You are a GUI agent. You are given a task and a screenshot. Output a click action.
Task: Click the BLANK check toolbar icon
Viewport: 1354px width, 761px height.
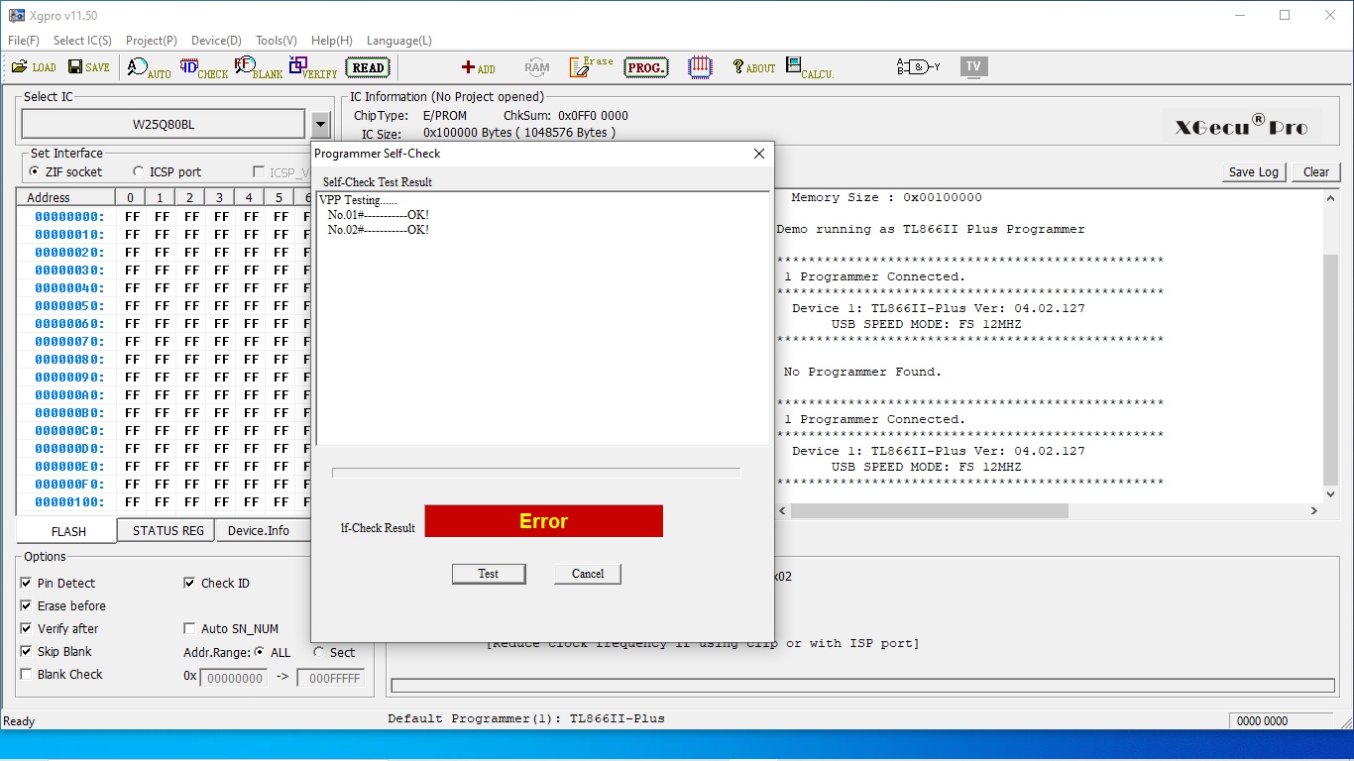[258, 67]
